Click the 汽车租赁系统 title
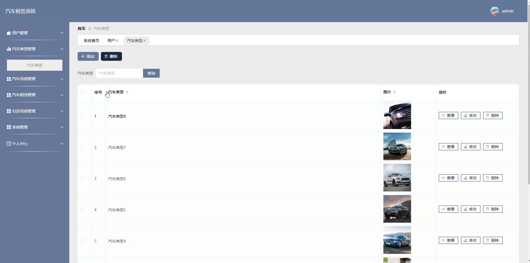 pos(21,11)
